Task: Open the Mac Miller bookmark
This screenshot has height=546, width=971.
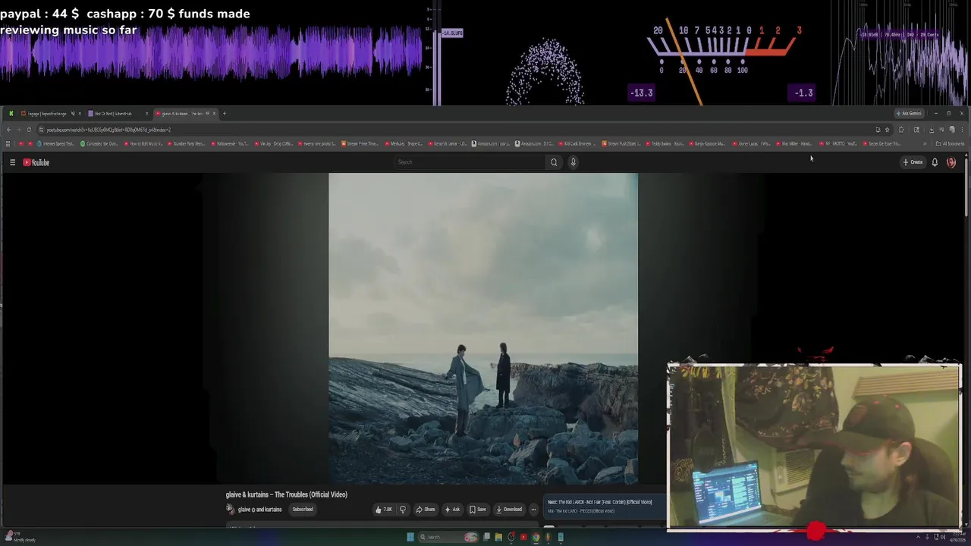Action: 795,143
